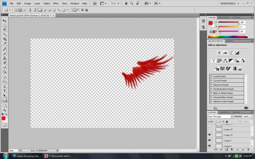Select the Clone Stamp tool
The height and width of the screenshot is (159, 255).
(x=4, y=58)
